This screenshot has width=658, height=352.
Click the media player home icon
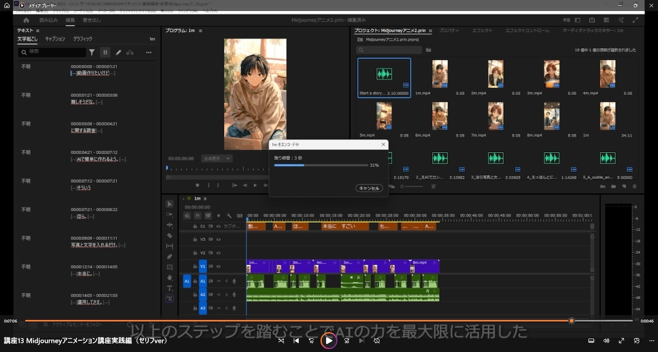pyautogui.click(x=7, y=5)
